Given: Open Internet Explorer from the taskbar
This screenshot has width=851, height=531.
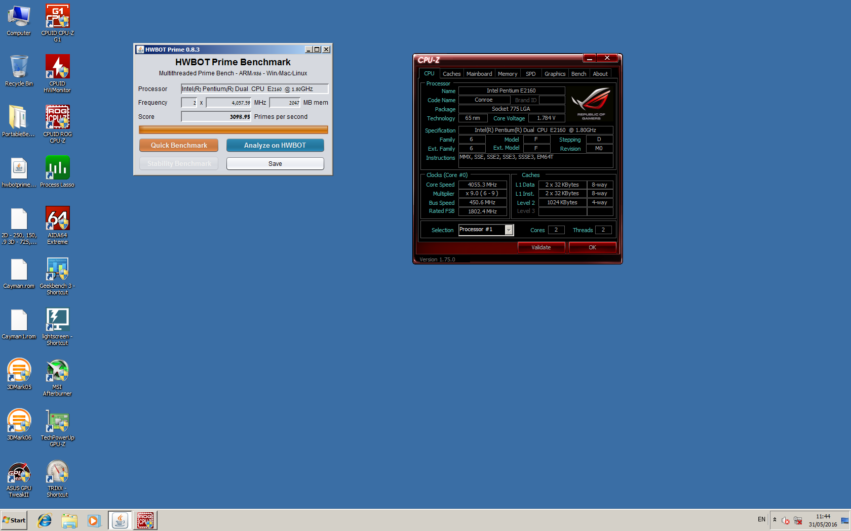Looking at the screenshot, I should [x=45, y=520].
